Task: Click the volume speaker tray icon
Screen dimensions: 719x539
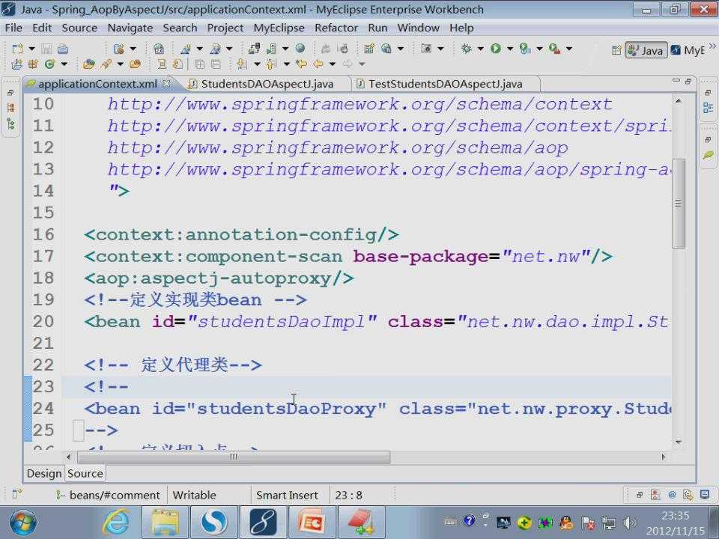Action: click(630, 523)
